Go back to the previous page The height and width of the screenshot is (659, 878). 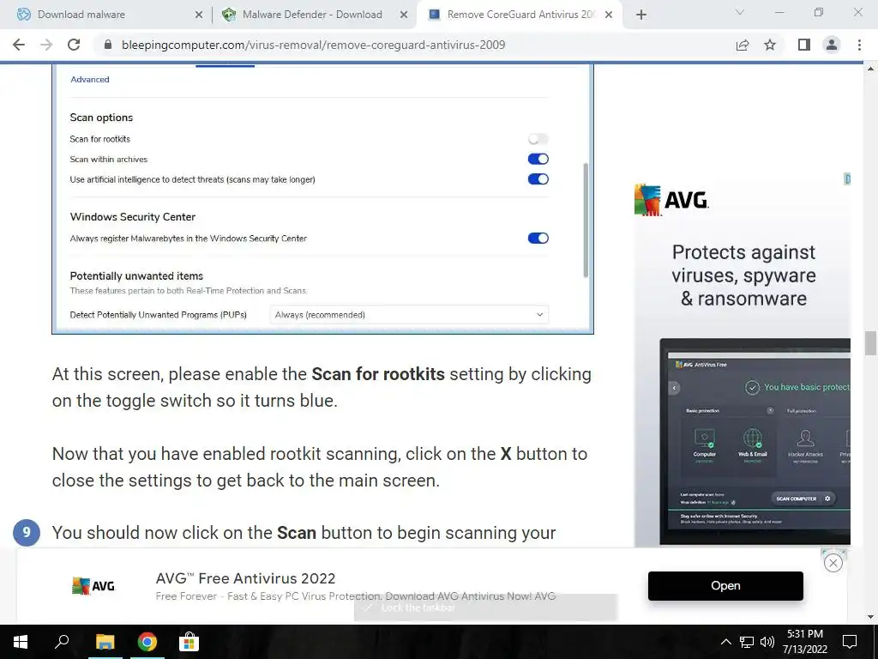pyautogui.click(x=19, y=45)
